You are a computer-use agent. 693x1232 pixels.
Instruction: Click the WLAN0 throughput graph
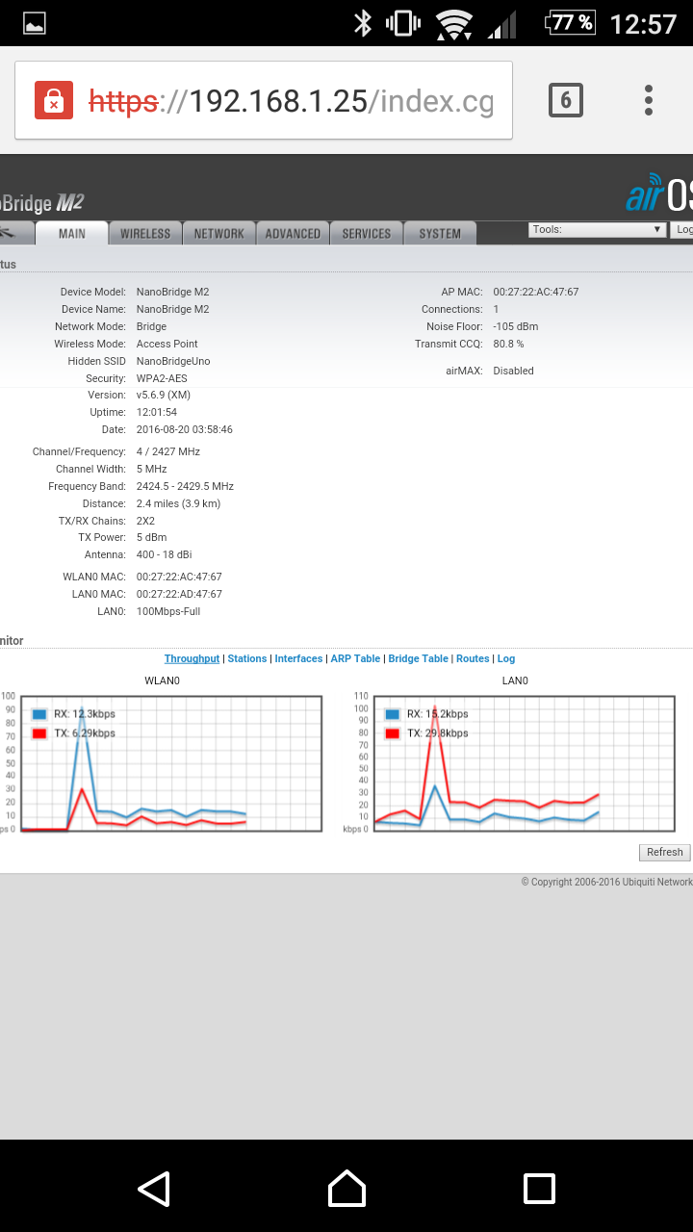(170, 763)
